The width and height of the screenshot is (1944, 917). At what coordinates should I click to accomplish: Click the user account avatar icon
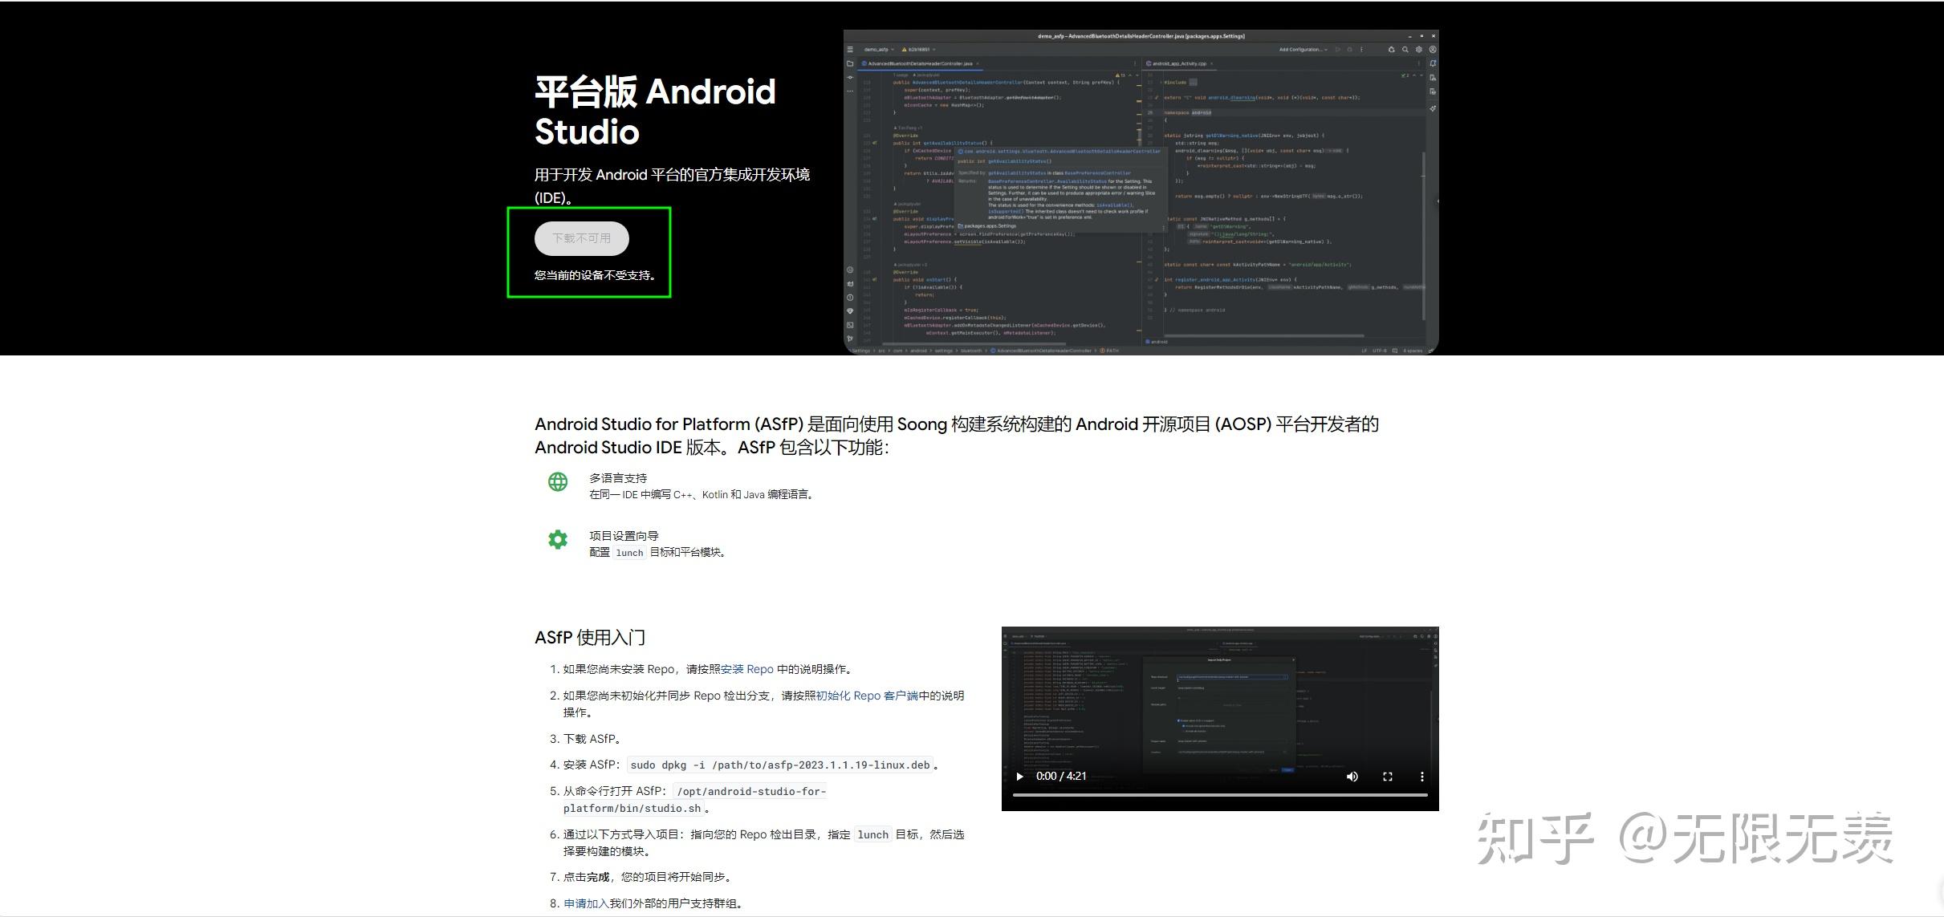[x=1434, y=49]
